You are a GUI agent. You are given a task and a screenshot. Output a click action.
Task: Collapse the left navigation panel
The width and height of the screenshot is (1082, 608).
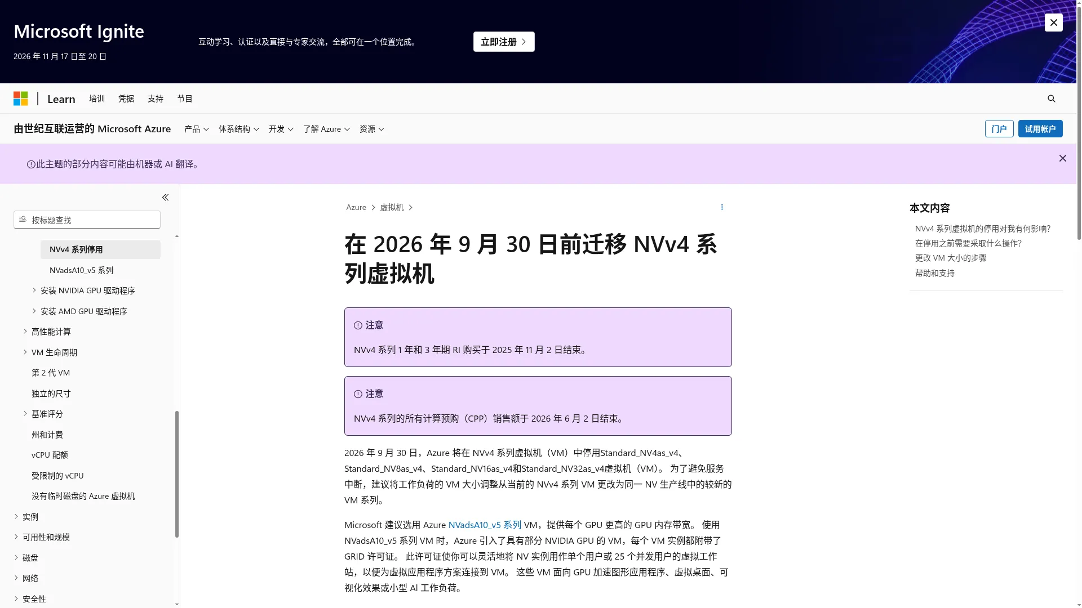165,197
